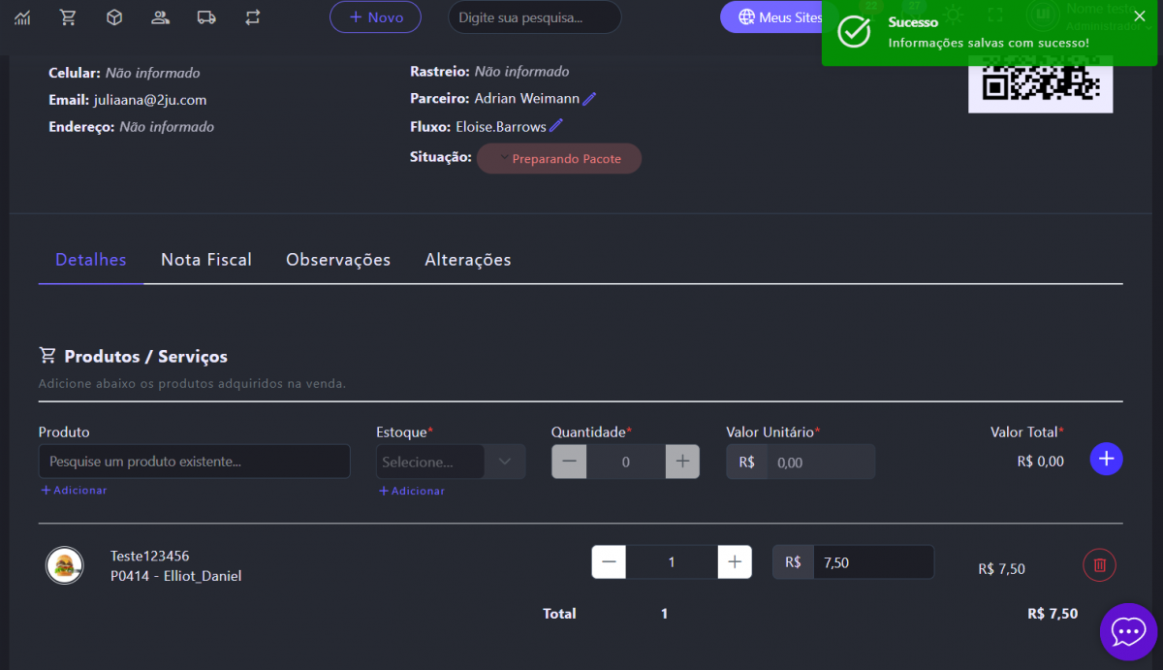This screenshot has width=1163, height=670.
Task: Edit the Fluxo Eloise.Barrows pencil icon
Action: point(556,126)
